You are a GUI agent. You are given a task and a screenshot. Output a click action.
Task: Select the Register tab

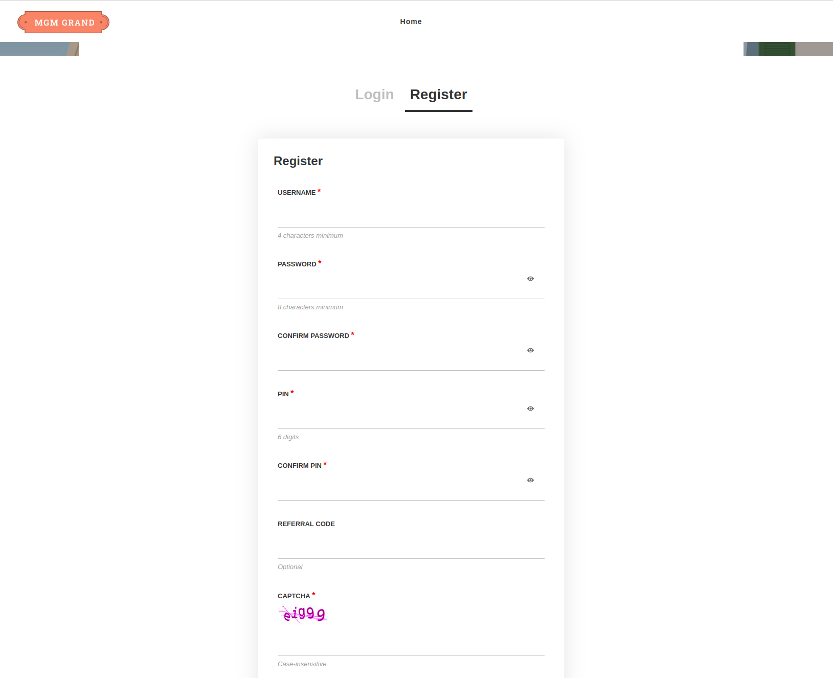click(438, 95)
